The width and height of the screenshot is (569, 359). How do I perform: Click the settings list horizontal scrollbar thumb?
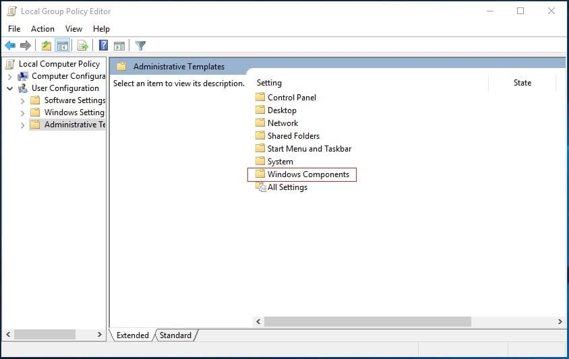click(x=367, y=321)
